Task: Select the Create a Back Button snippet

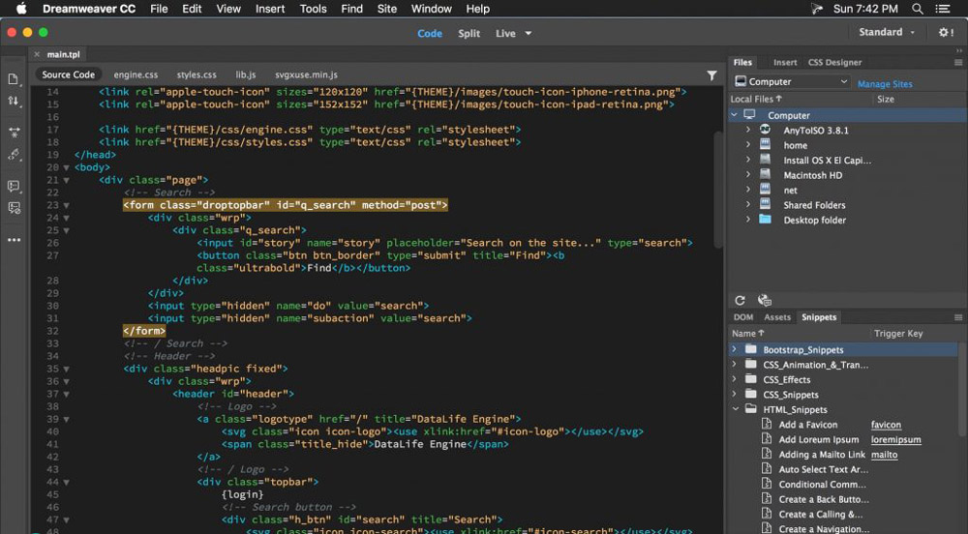Action: [824, 499]
